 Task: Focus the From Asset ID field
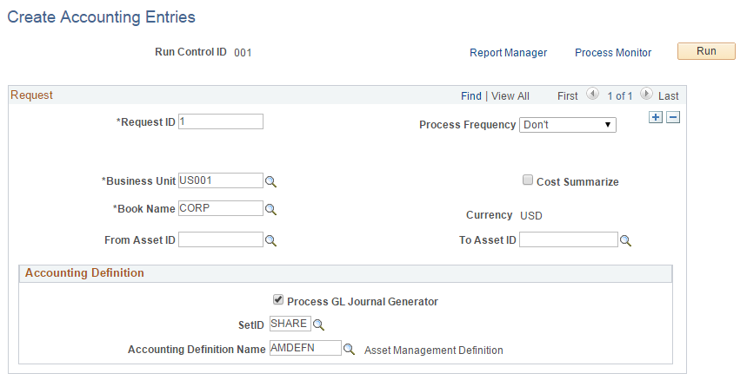221,239
